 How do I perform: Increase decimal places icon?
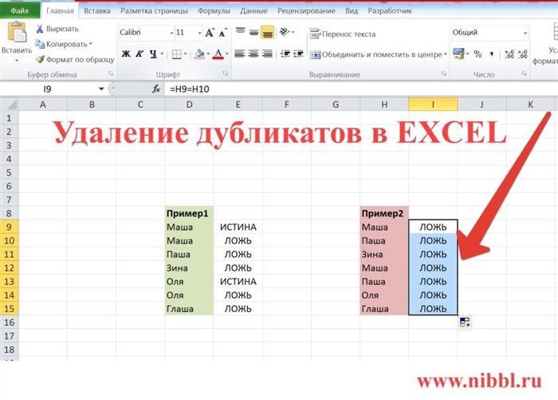(509, 54)
